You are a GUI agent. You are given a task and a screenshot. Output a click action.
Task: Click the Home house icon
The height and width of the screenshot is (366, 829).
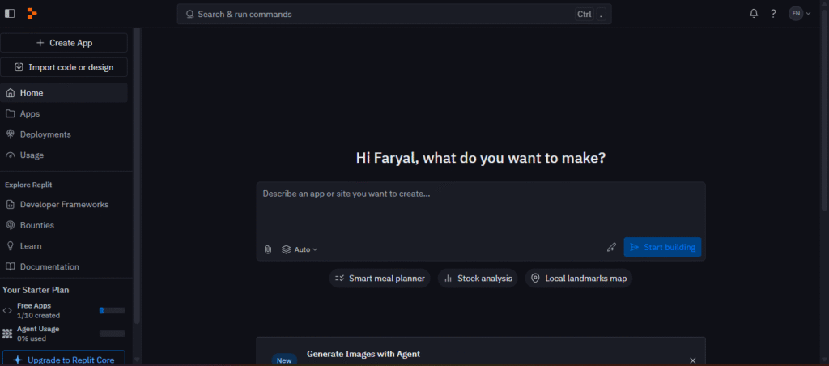pyautogui.click(x=10, y=92)
